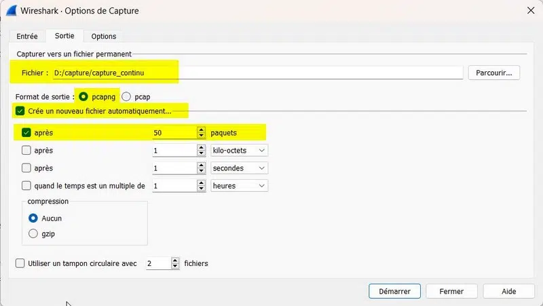Click the heures multiple value field

(174, 185)
